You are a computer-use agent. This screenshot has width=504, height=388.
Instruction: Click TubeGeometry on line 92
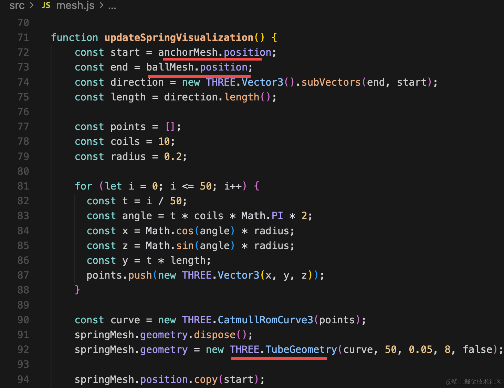[301, 349]
